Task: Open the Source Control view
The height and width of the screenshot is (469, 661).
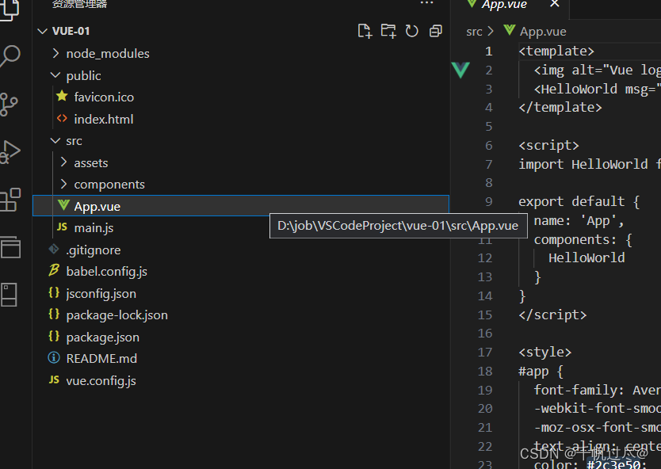Action: click(x=10, y=104)
